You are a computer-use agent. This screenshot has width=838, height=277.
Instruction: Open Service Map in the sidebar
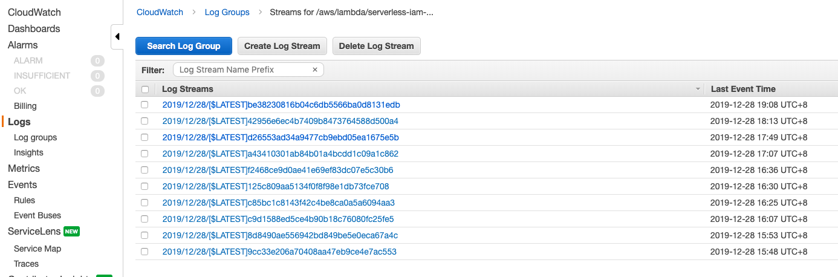coord(37,249)
